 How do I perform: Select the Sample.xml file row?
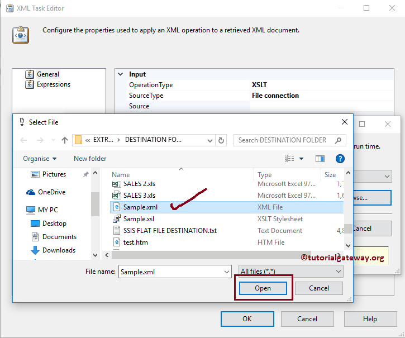pyautogui.click(x=227, y=207)
